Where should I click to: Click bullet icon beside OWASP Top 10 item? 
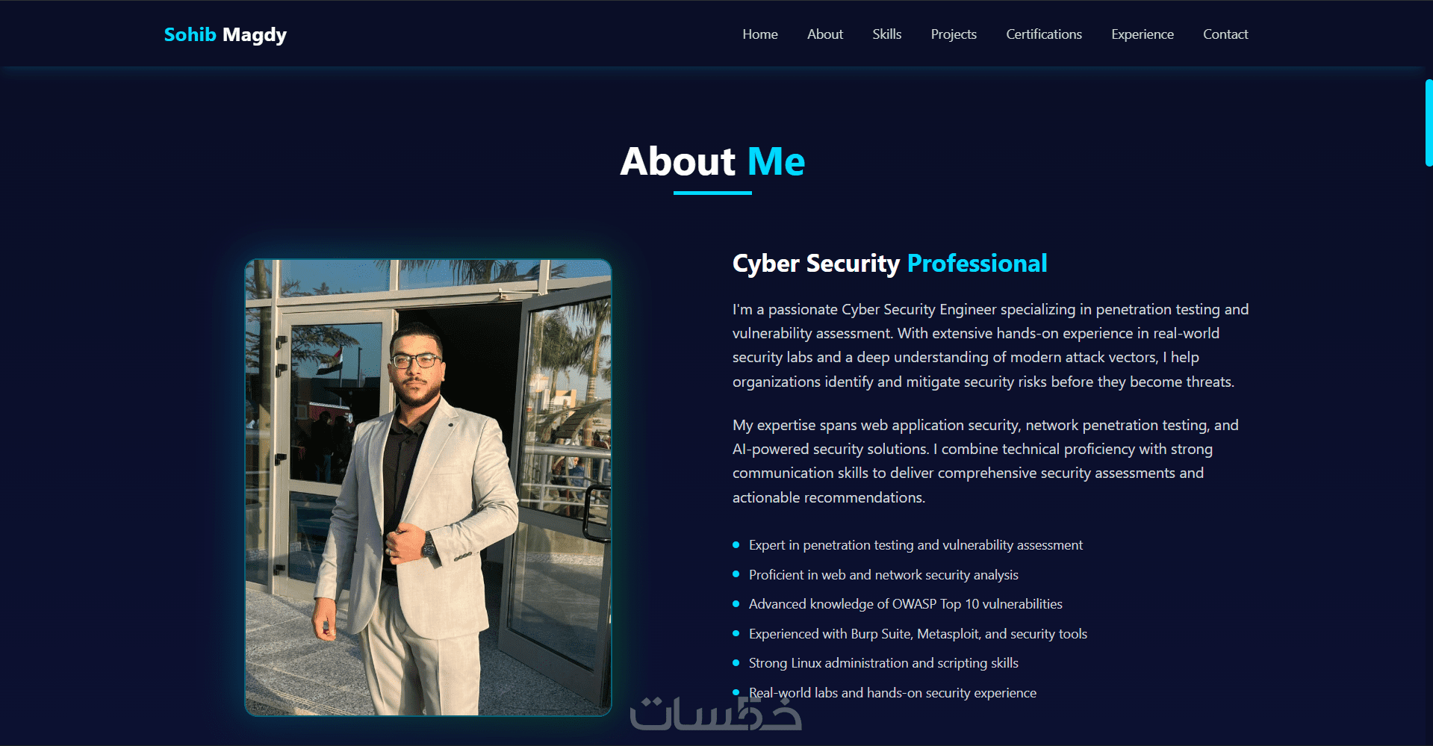click(736, 603)
